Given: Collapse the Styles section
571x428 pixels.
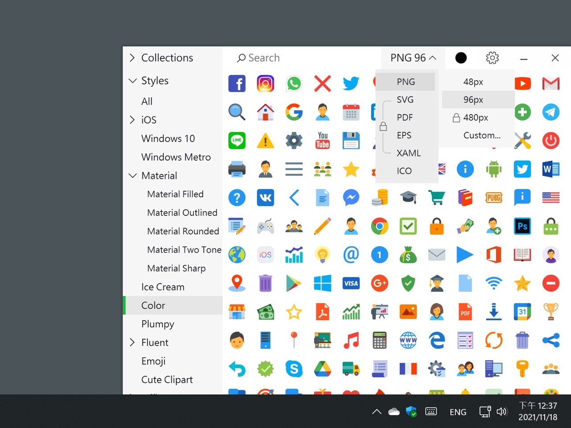Looking at the screenshot, I should click(x=132, y=81).
